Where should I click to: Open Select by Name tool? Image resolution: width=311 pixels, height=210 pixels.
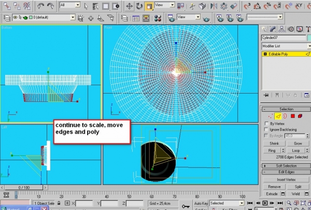click(95, 6)
